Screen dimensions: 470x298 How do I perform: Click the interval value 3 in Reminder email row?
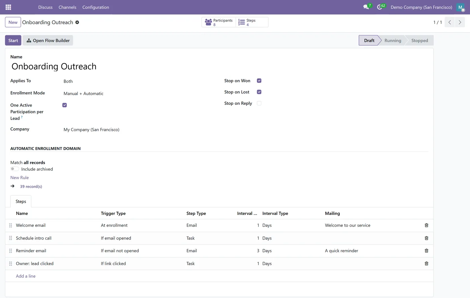click(258, 251)
